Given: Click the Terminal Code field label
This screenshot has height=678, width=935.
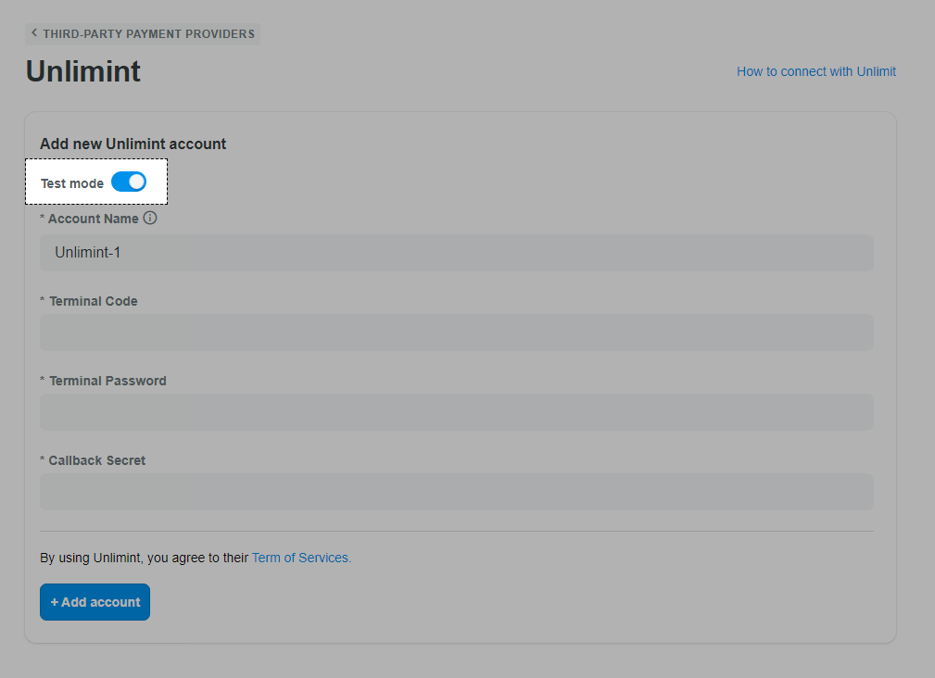Looking at the screenshot, I should (x=94, y=301).
